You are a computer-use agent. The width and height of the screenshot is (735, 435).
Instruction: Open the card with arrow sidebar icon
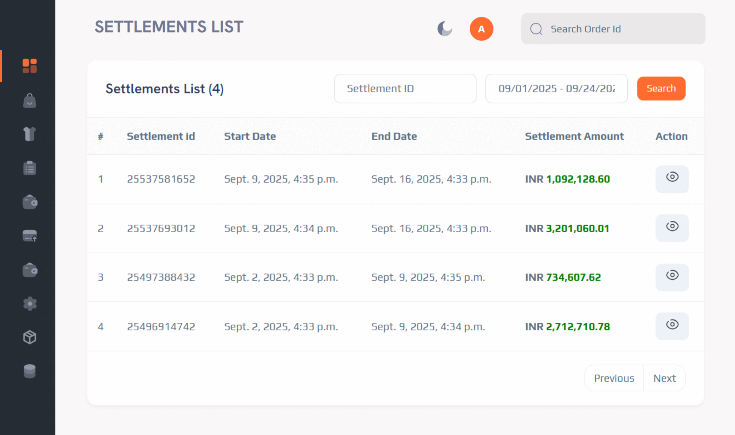tap(30, 236)
